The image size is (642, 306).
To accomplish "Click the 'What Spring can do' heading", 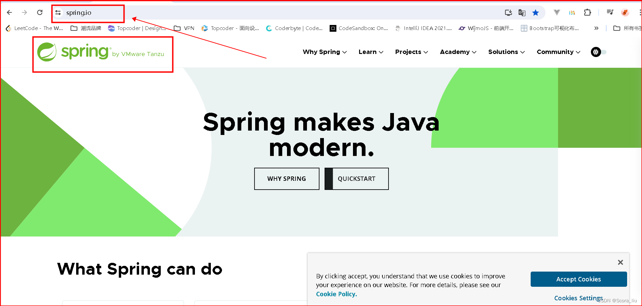I will click(140, 269).
